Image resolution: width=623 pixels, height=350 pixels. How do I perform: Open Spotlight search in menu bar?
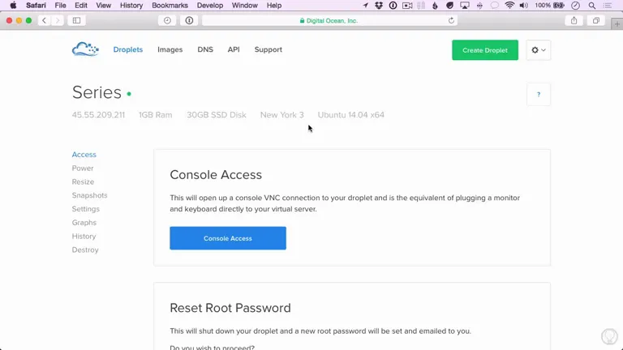coord(592,6)
